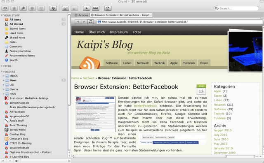Follow the BetterFacebook link in the article
The width and height of the screenshot is (264, 163).
[145, 106]
